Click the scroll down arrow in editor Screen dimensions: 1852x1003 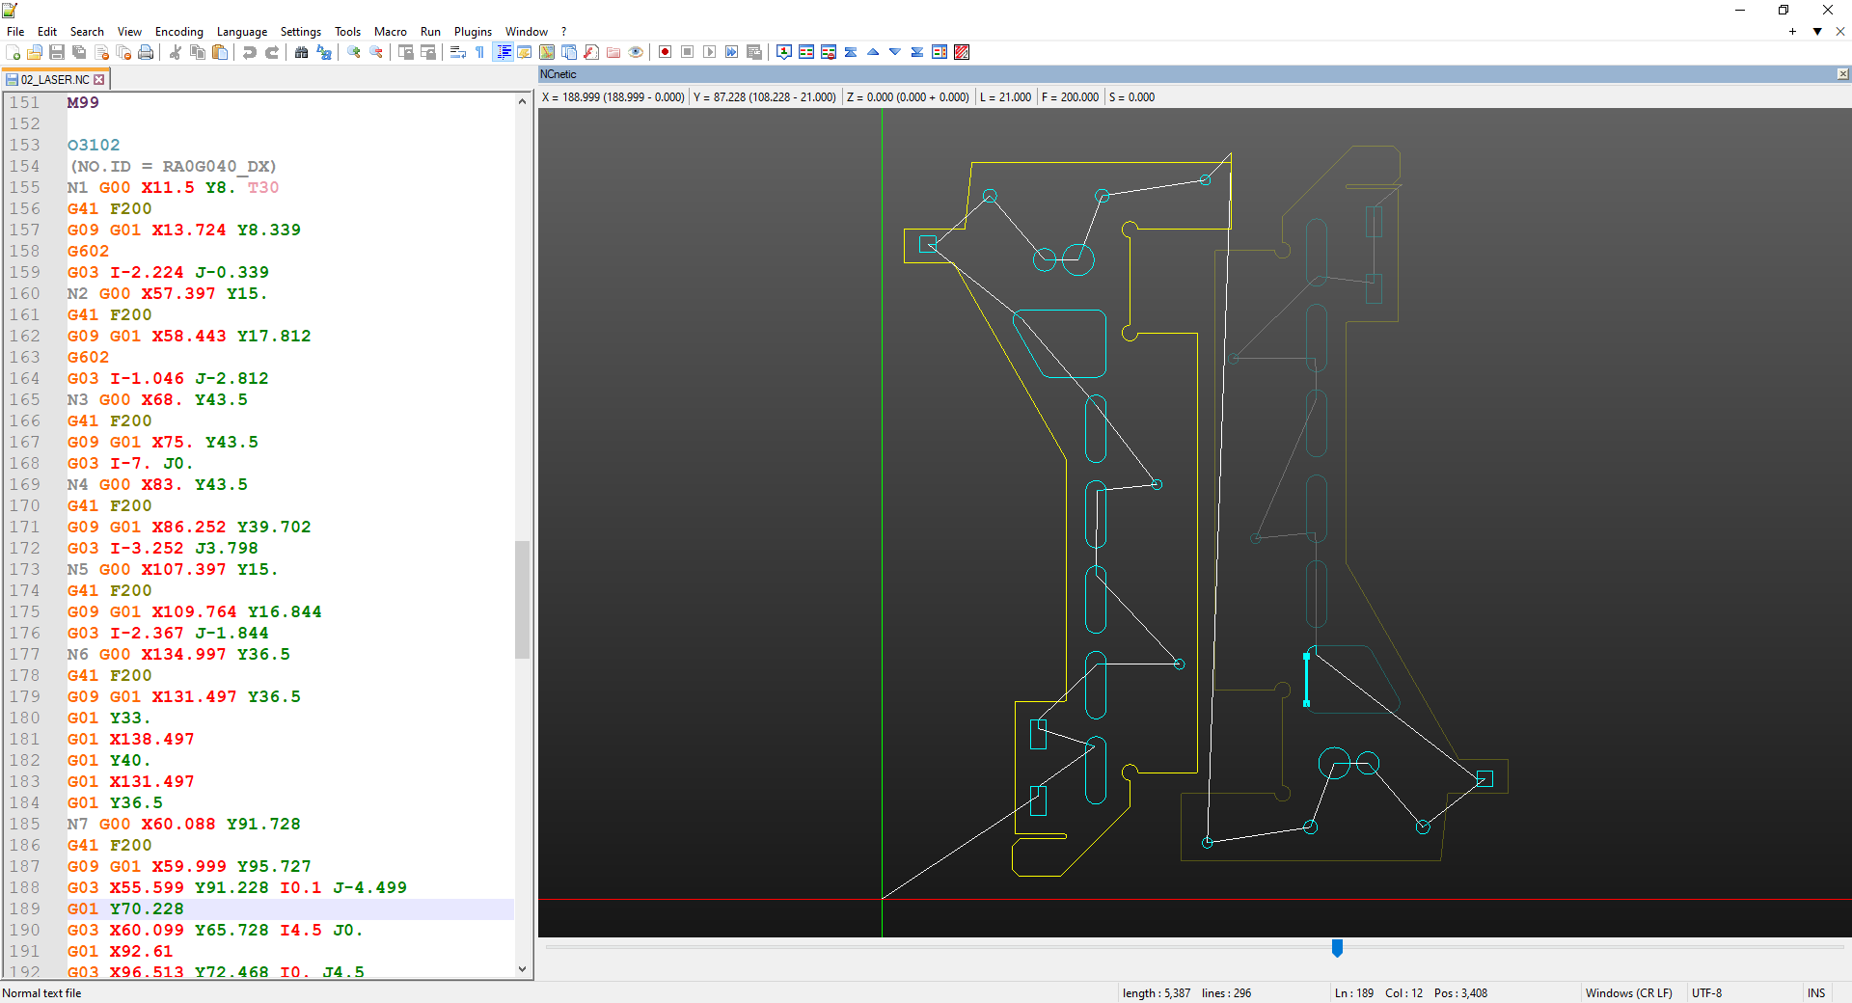(523, 969)
